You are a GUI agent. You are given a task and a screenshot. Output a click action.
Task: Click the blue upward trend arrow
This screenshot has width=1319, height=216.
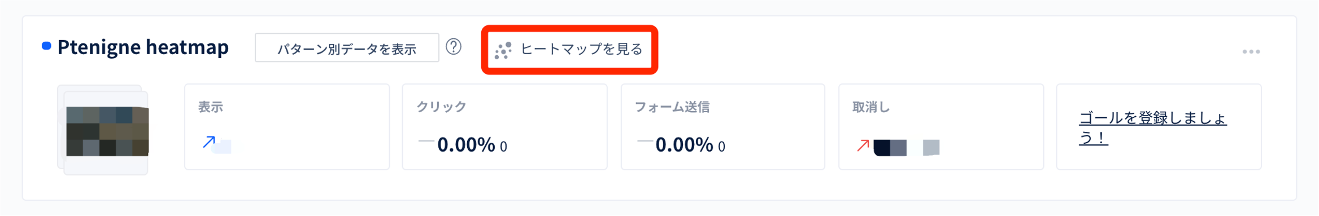(x=209, y=142)
